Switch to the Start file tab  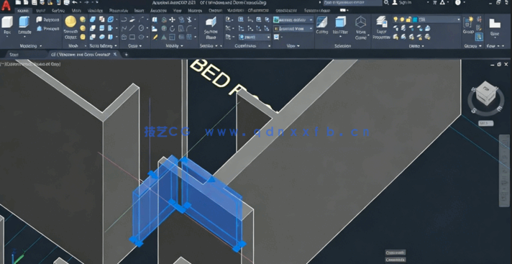(x=14, y=54)
